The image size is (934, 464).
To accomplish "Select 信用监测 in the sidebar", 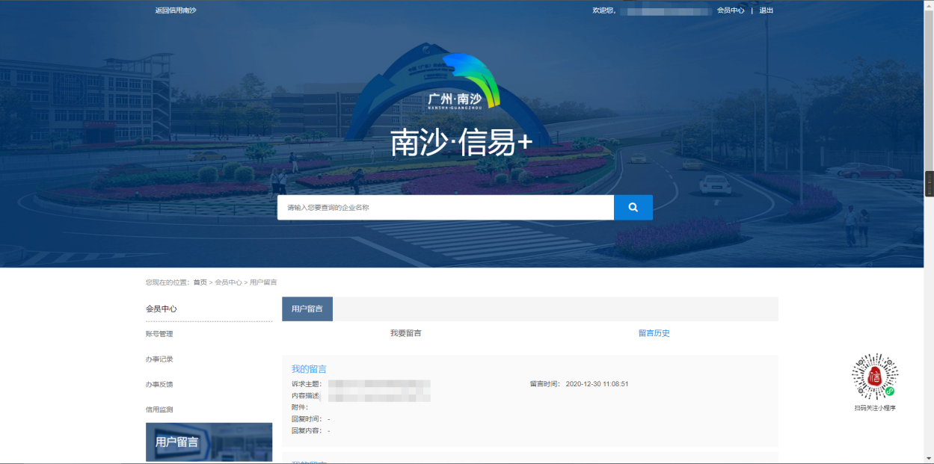I will tap(159, 409).
